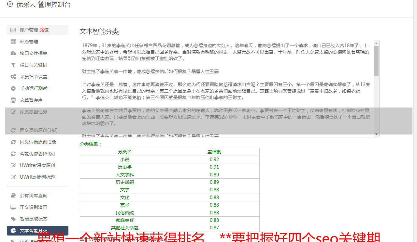The image size is (417, 242).
Task: Click the pie chart icon for 文本智能分类
Action: [x=13, y=231]
